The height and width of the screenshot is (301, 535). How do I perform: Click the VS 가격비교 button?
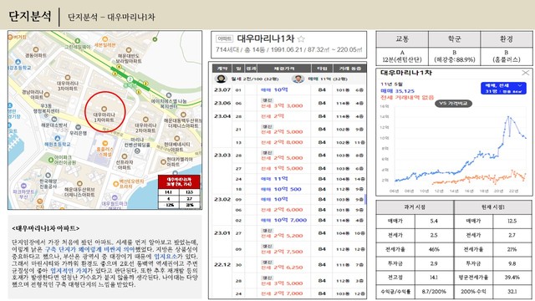click(453, 103)
